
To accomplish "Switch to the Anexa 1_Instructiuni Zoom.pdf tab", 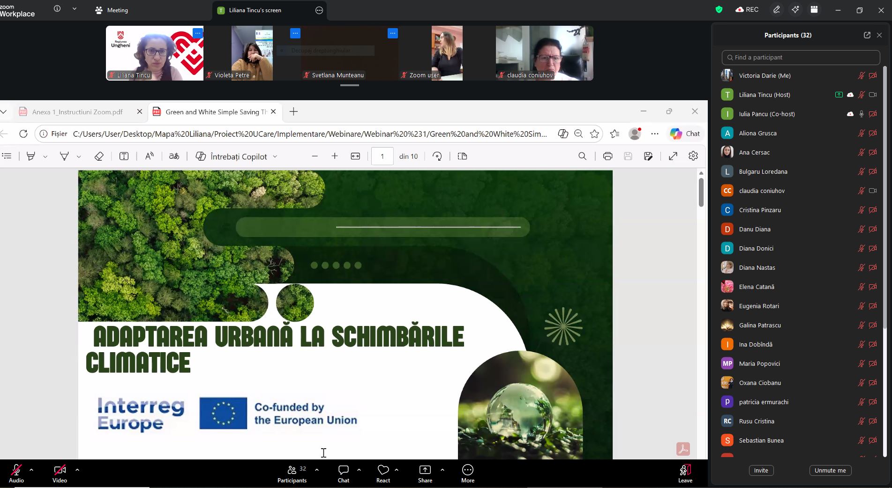I will coord(77,112).
